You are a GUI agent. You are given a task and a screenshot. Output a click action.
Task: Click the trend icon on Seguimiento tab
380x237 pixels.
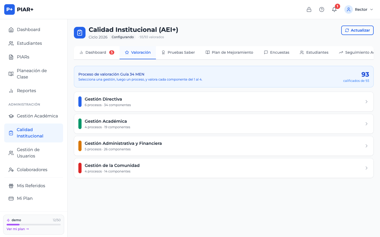point(341,52)
